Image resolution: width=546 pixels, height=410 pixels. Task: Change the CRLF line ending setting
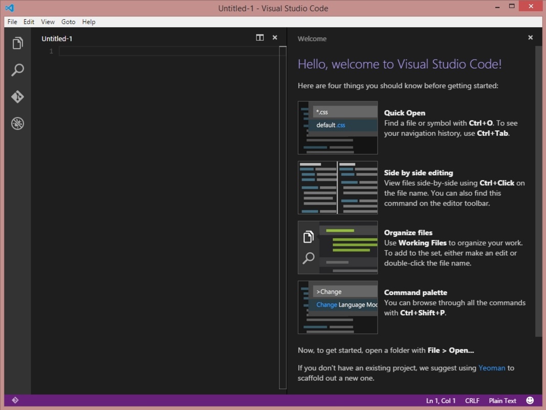click(472, 401)
